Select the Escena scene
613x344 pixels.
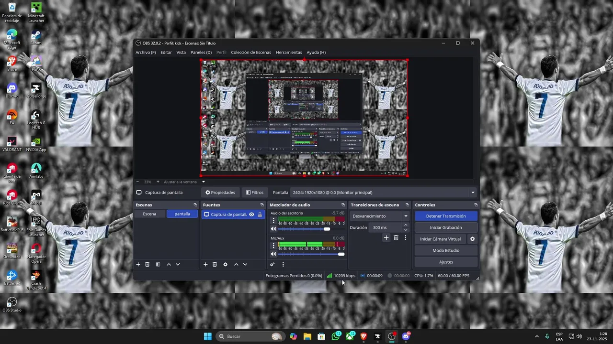[149, 214]
